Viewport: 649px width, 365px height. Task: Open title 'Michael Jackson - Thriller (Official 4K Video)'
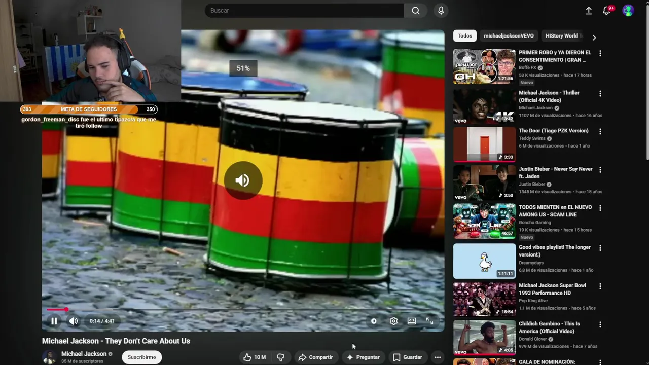pos(549,96)
